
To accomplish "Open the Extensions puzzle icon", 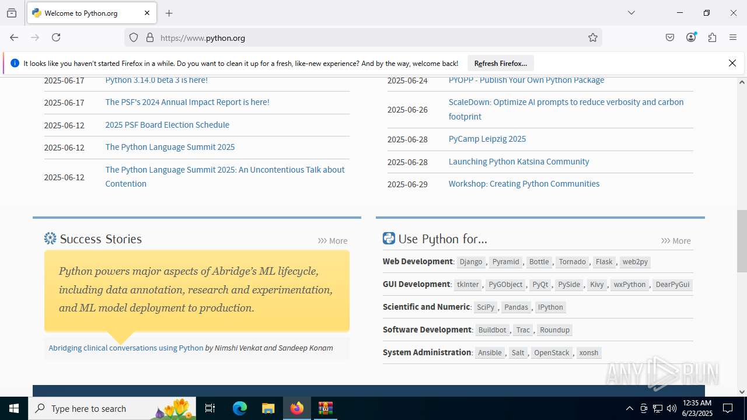I will click(712, 37).
